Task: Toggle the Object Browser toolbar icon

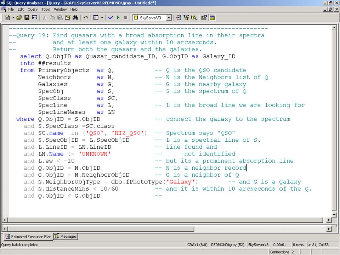Action: click(x=186, y=18)
